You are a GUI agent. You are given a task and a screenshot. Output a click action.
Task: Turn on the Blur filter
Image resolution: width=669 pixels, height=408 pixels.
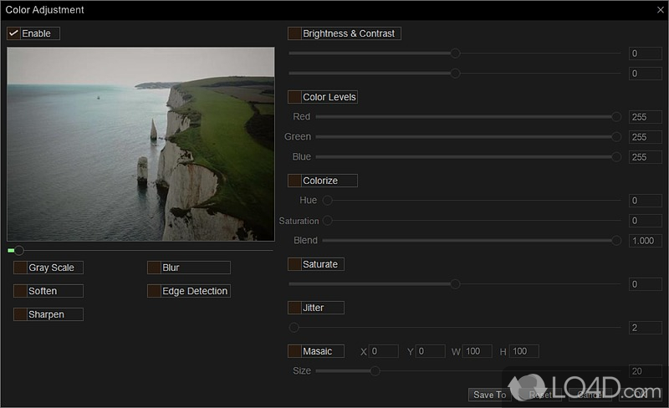coord(154,268)
